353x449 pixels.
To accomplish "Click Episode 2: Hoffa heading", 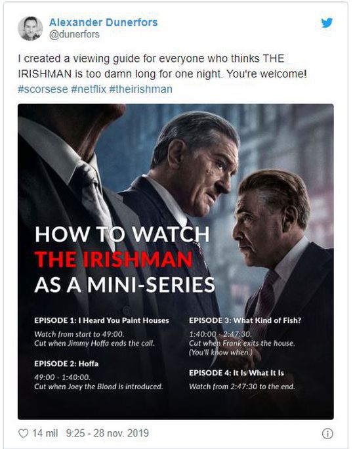I will (x=66, y=364).
